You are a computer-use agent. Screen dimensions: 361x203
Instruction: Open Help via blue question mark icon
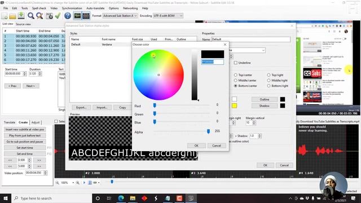(68, 16)
